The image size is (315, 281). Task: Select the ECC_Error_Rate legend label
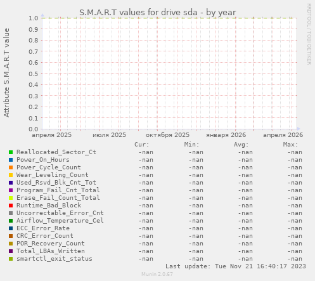pos(43,228)
